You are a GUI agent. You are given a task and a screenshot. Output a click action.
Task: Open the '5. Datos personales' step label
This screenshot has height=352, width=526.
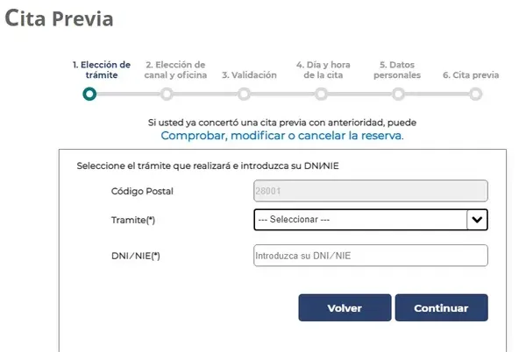[400, 69]
